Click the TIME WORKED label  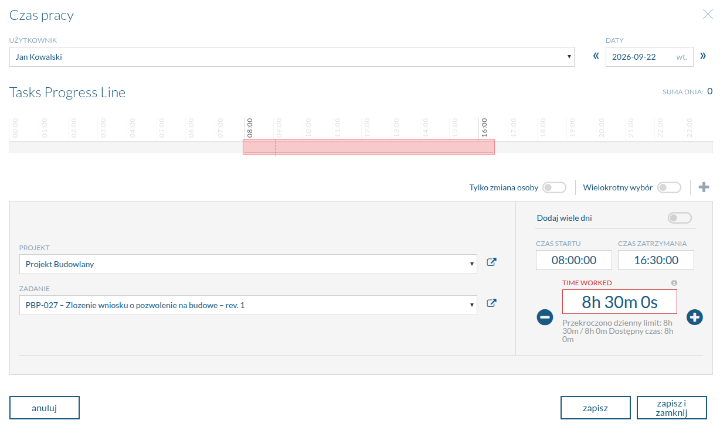[587, 283]
